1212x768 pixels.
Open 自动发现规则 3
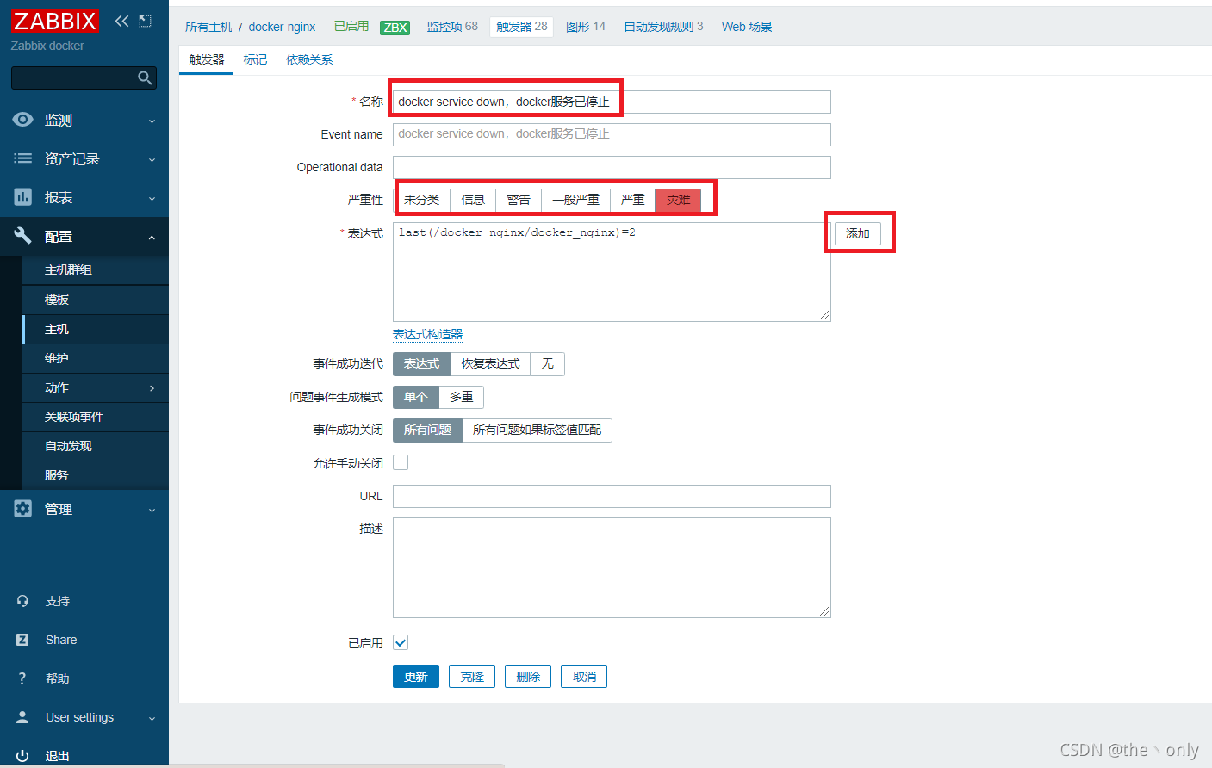tap(663, 27)
